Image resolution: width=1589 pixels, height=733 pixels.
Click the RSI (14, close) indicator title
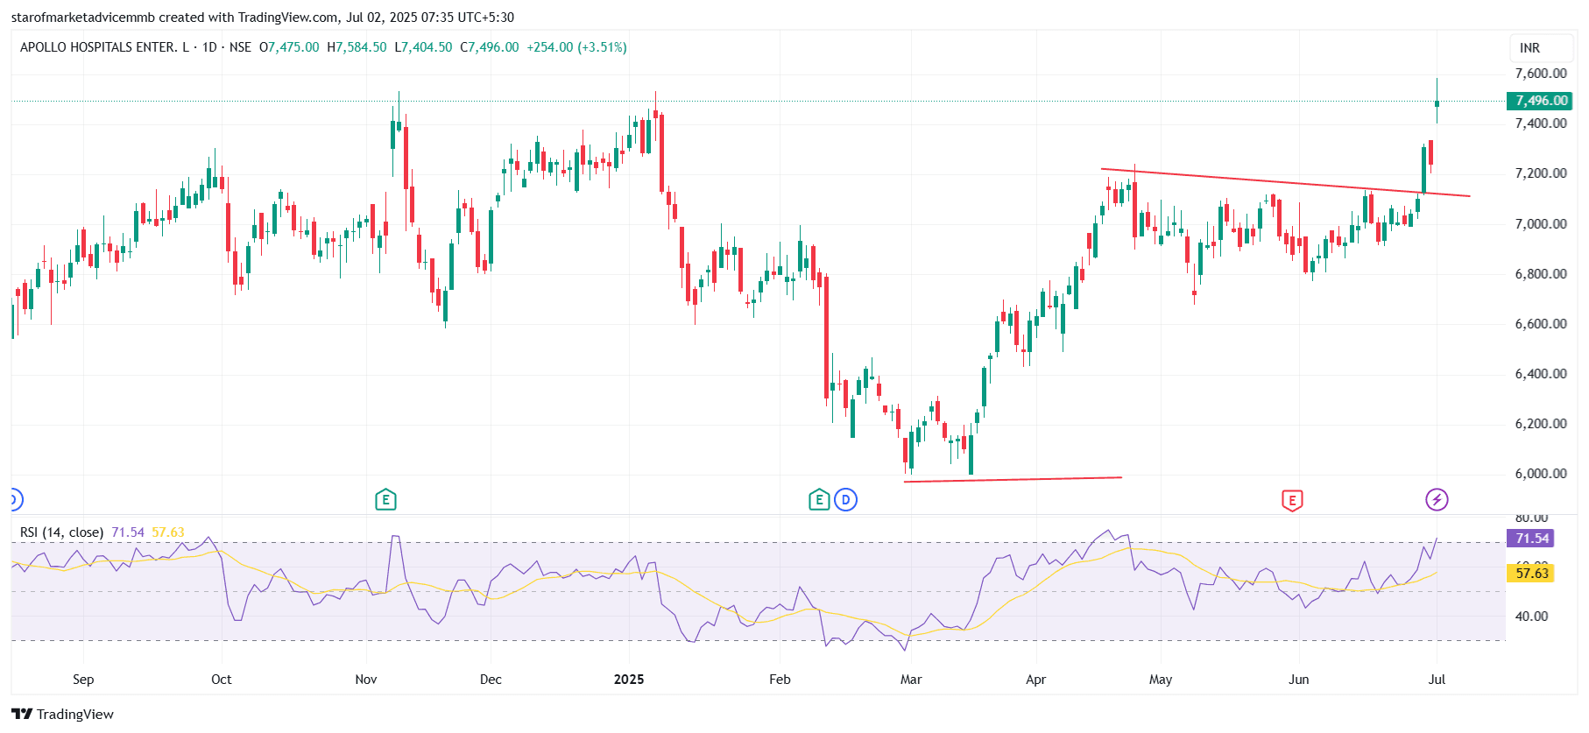tap(61, 532)
